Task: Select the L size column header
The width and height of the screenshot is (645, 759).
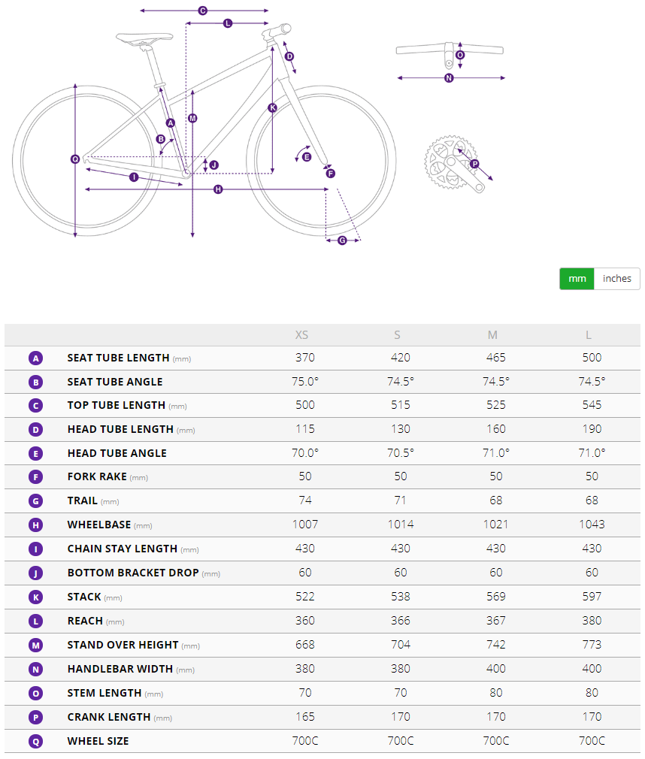Action: (589, 335)
